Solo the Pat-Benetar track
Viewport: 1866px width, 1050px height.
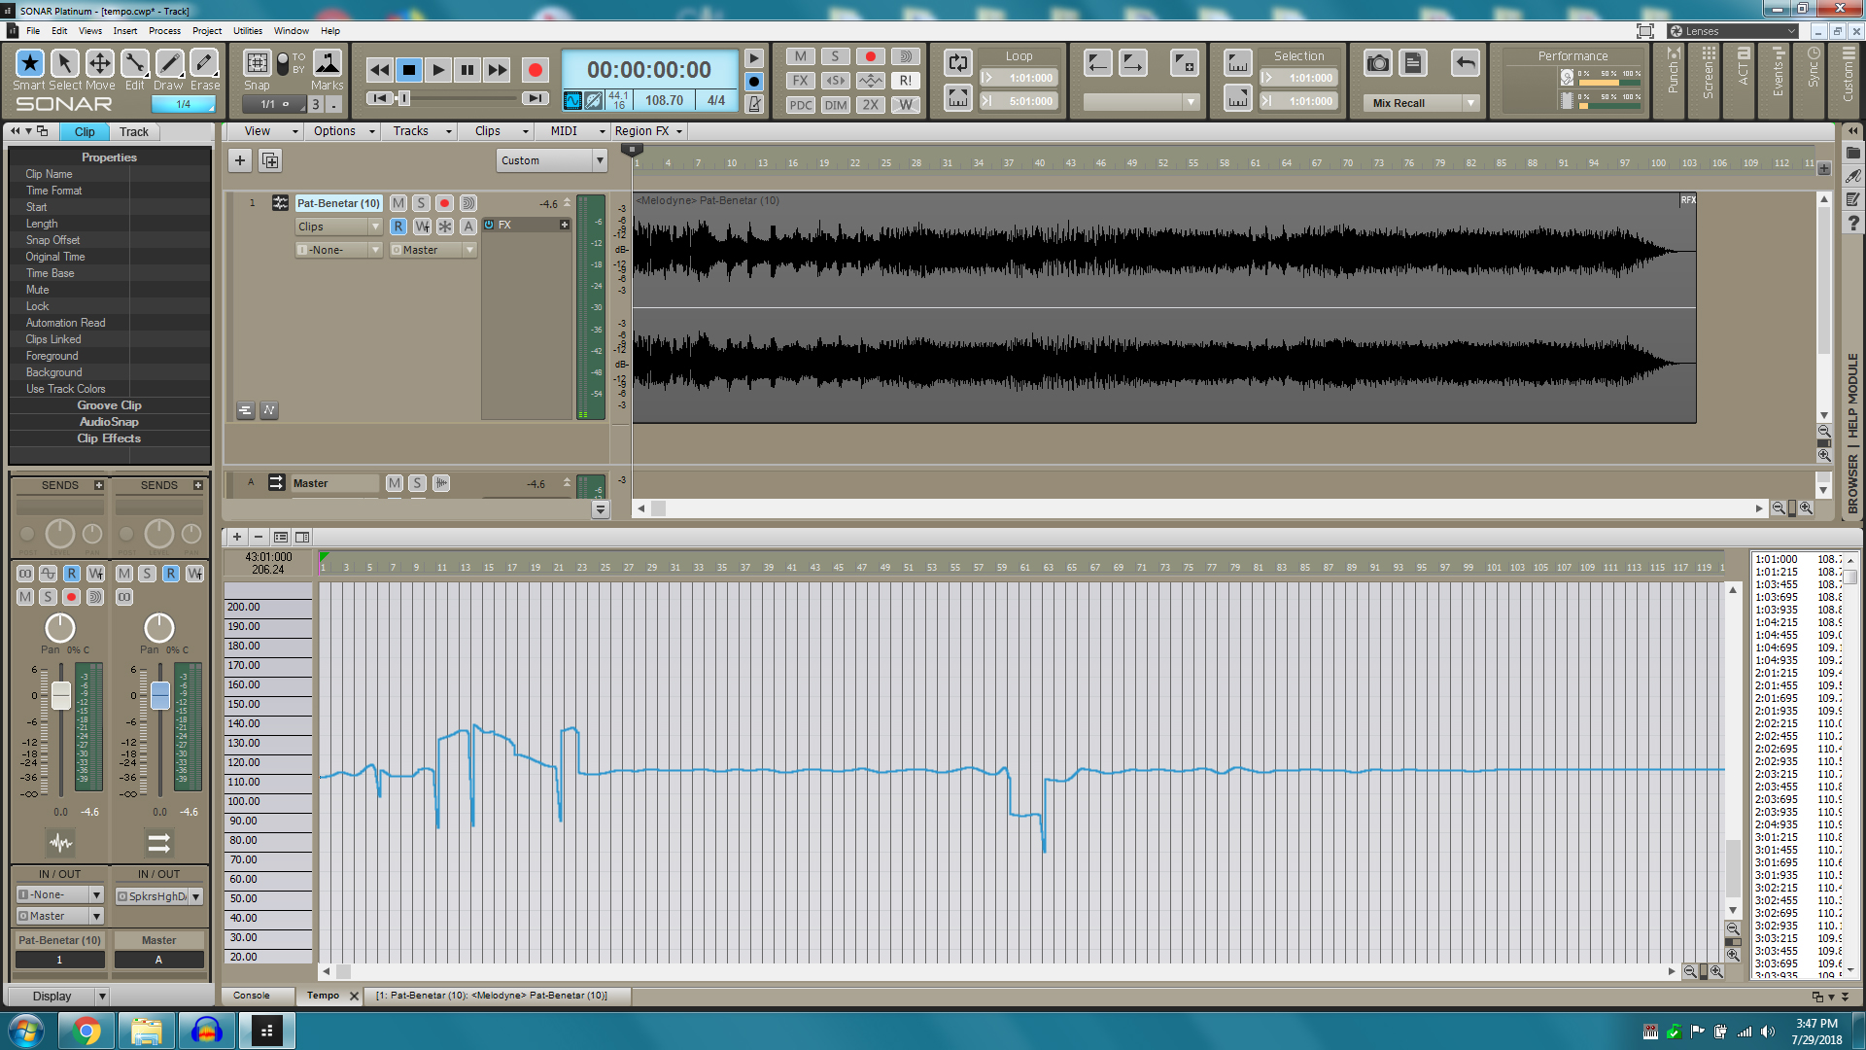pyautogui.click(x=421, y=203)
